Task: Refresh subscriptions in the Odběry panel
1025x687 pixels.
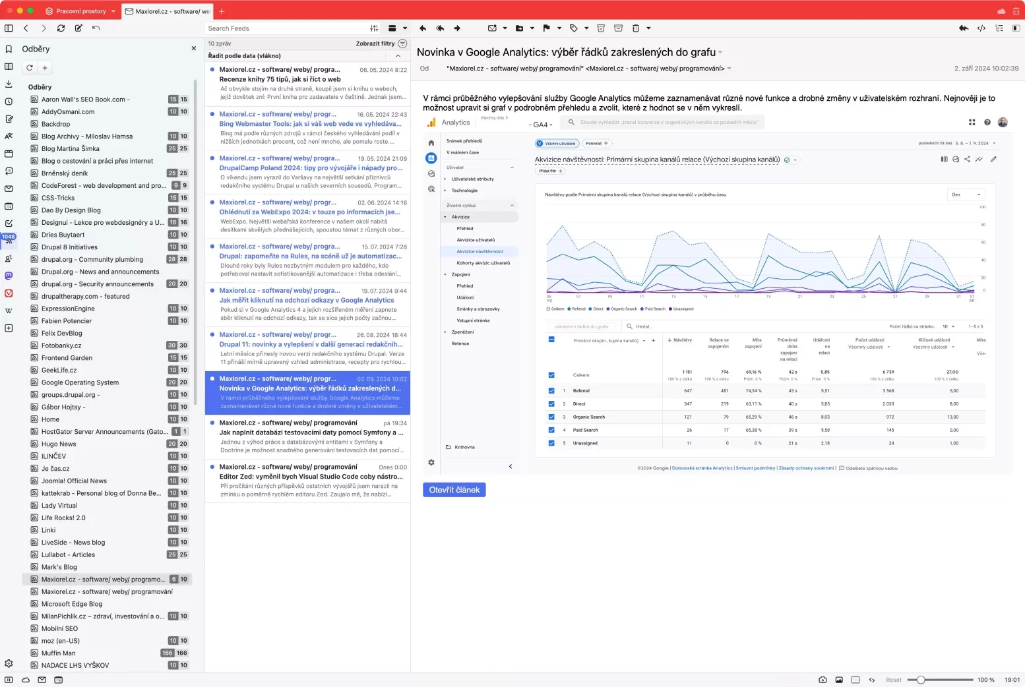Action: pos(30,68)
